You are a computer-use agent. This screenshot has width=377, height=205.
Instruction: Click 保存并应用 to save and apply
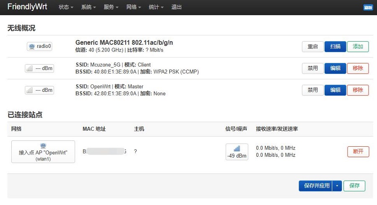click(315, 186)
